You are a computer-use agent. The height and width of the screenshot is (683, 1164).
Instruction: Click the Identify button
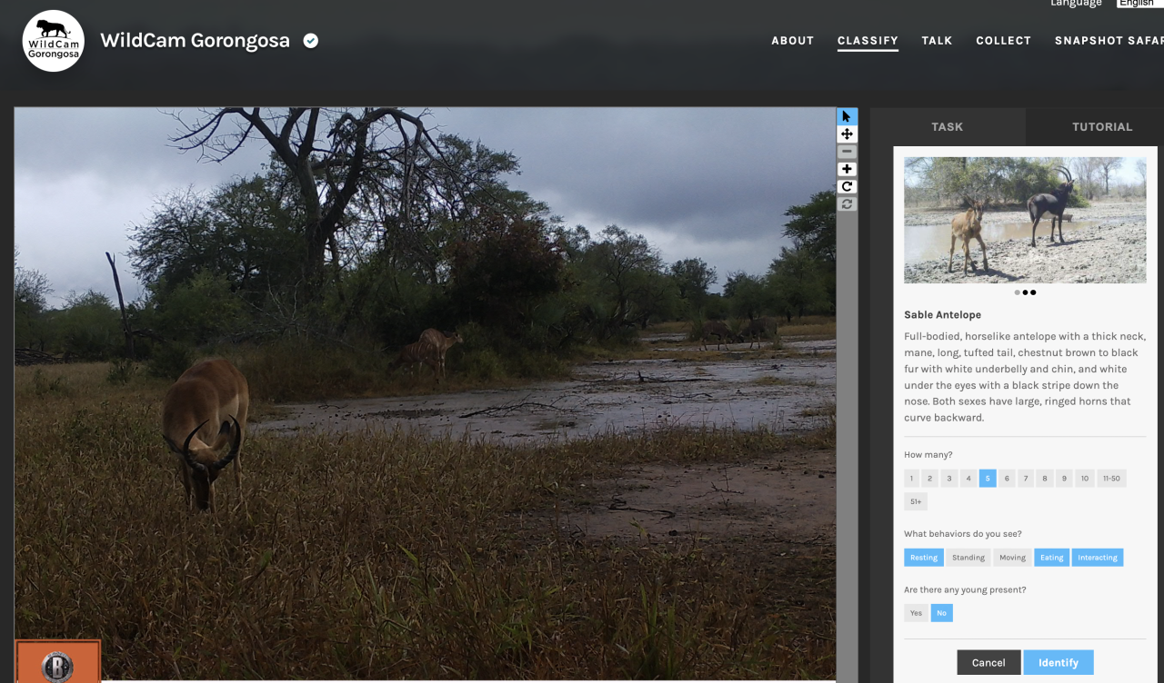tap(1059, 662)
